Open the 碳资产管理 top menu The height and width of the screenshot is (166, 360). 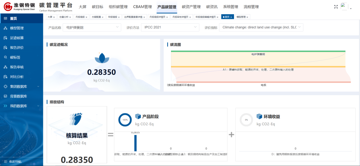pos(191,7)
